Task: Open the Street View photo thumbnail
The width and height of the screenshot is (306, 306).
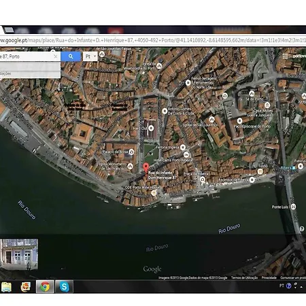Action: pyautogui.click(x=19, y=254)
